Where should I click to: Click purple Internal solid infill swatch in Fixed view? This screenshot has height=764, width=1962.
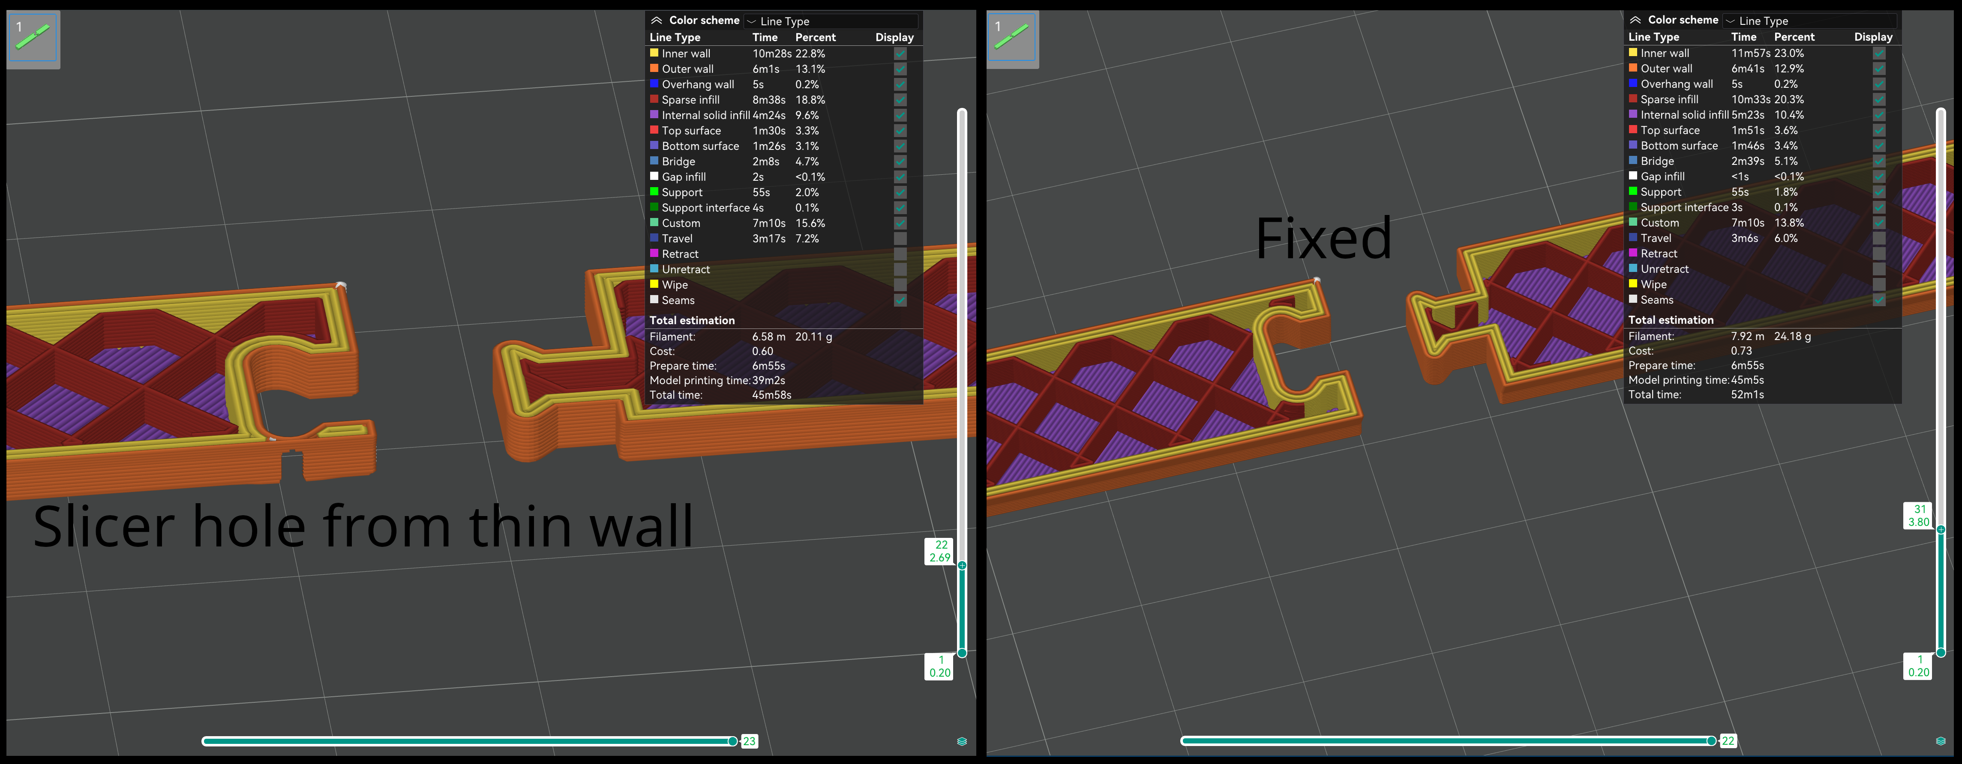[x=1632, y=114]
